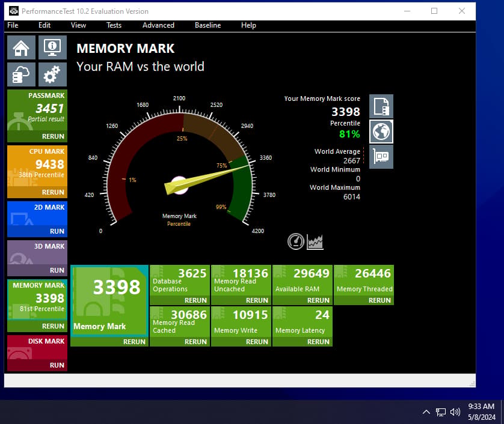Screen dimensions: 504x424
Task: Select the 2D Mark tile
Action: [x=37, y=213]
